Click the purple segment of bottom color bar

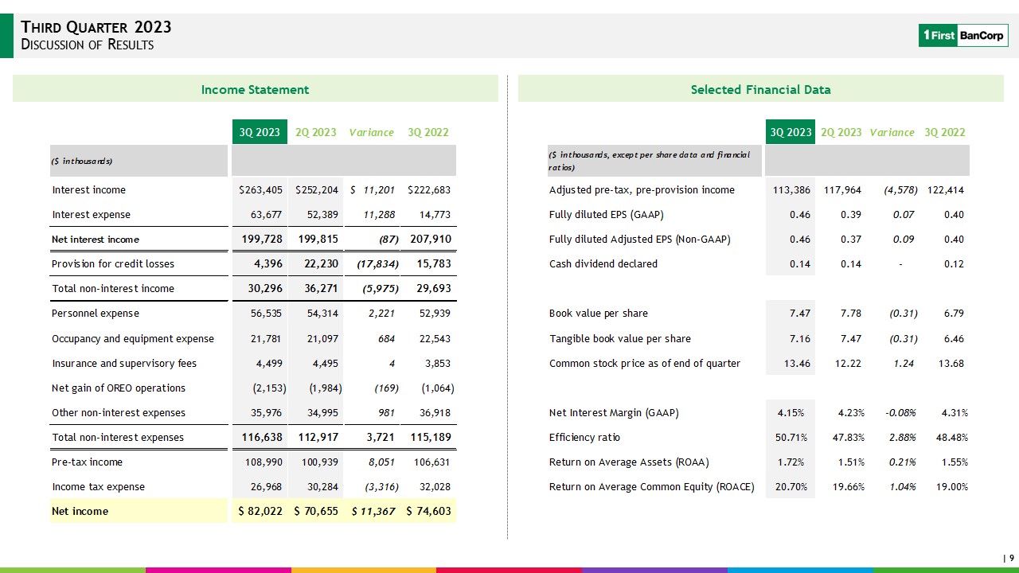tap(654, 569)
